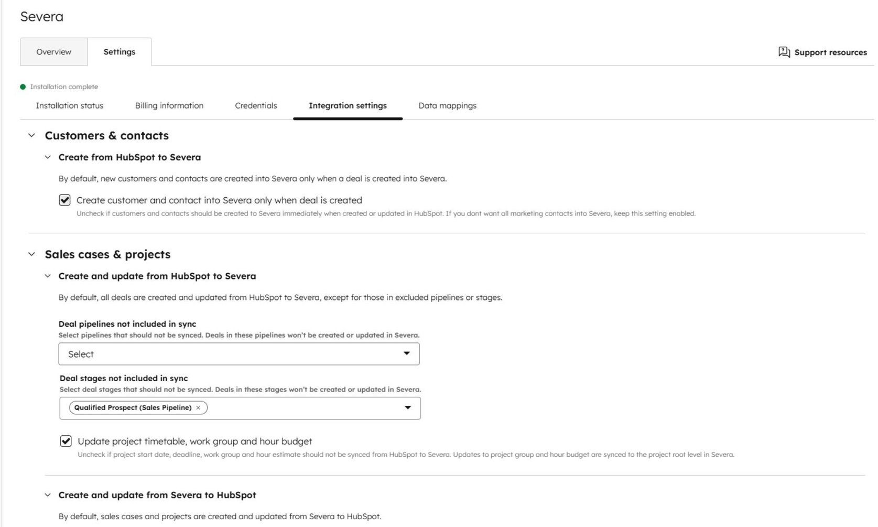878x527 pixels.
Task: Click the Create and update from Severa to HubSpot heading
Action: tap(157, 495)
